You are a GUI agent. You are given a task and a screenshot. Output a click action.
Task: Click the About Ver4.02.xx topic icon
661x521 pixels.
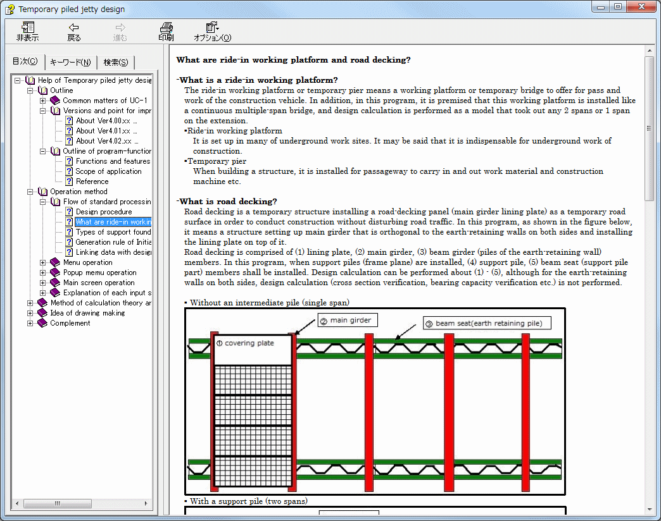pyautogui.click(x=69, y=141)
